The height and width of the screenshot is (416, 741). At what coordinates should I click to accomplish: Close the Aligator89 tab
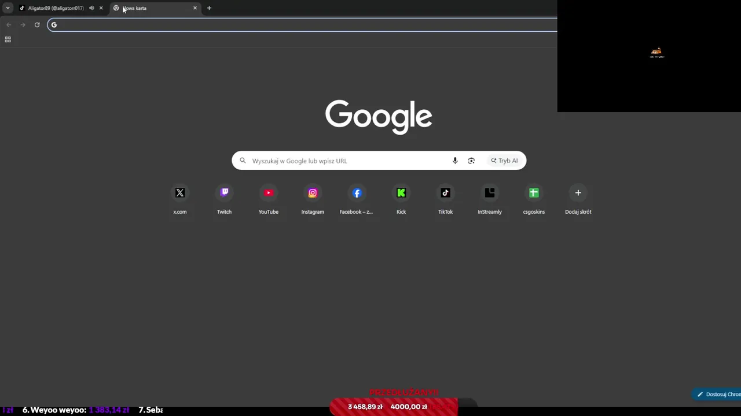pyautogui.click(x=101, y=8)
